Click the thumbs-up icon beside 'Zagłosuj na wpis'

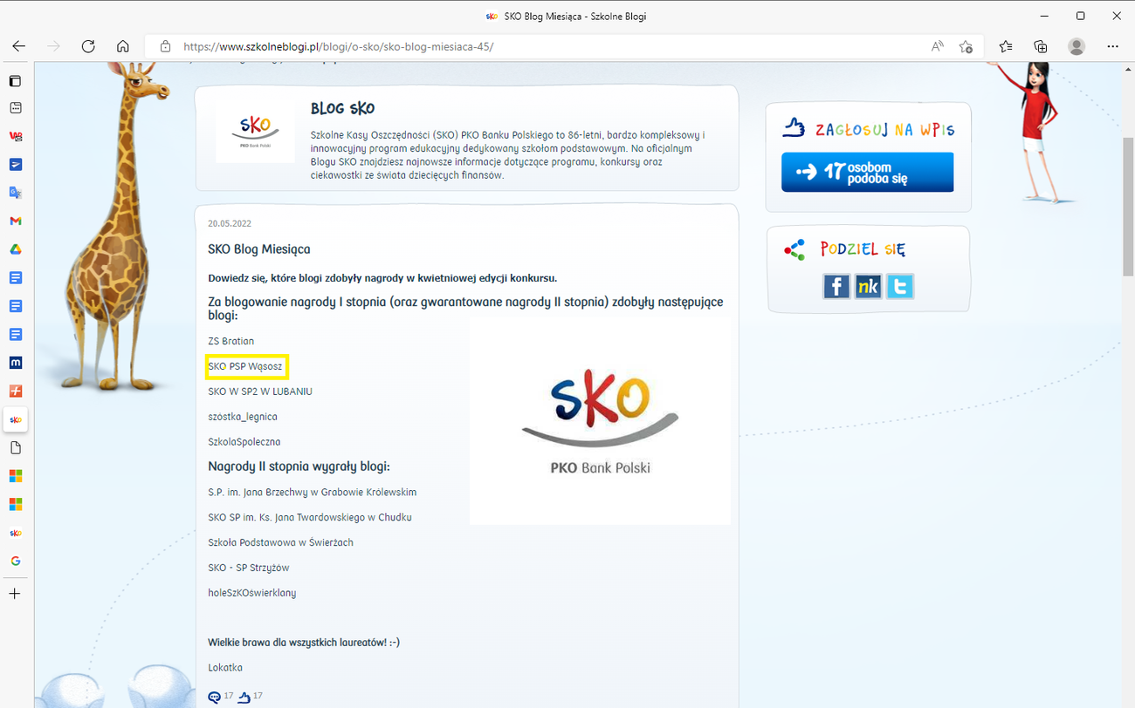(793, 128)
